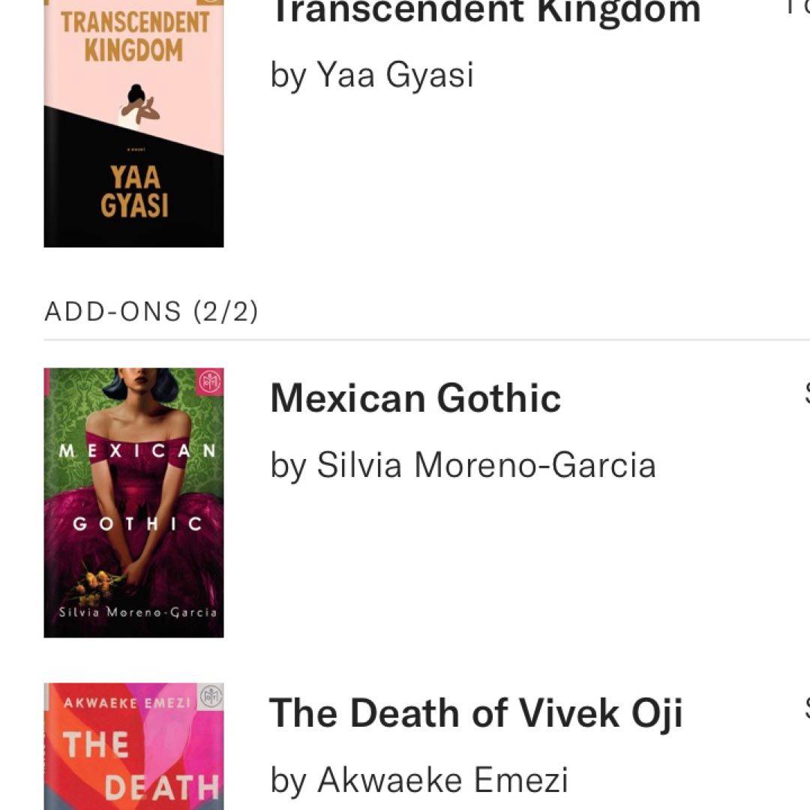
Task: Select author line by Yaa Gyasi
Action: point(372,75)
